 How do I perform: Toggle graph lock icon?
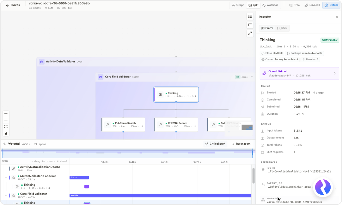pos(6,133)
